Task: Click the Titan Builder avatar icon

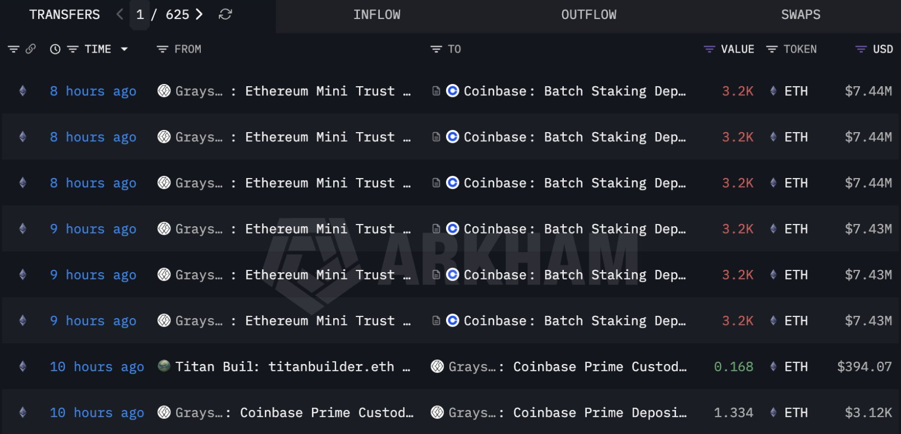Action: coord(164,366)
